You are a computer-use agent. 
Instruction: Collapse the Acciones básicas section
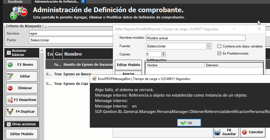(9, 53)
